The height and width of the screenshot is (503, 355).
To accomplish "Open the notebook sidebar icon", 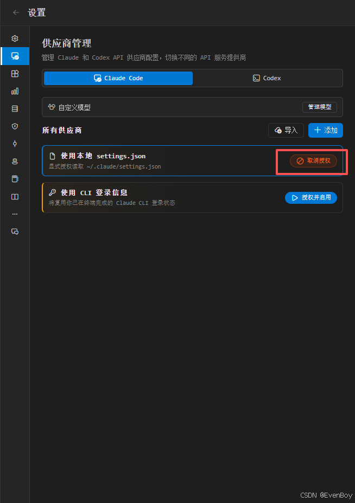I will 15,179.
